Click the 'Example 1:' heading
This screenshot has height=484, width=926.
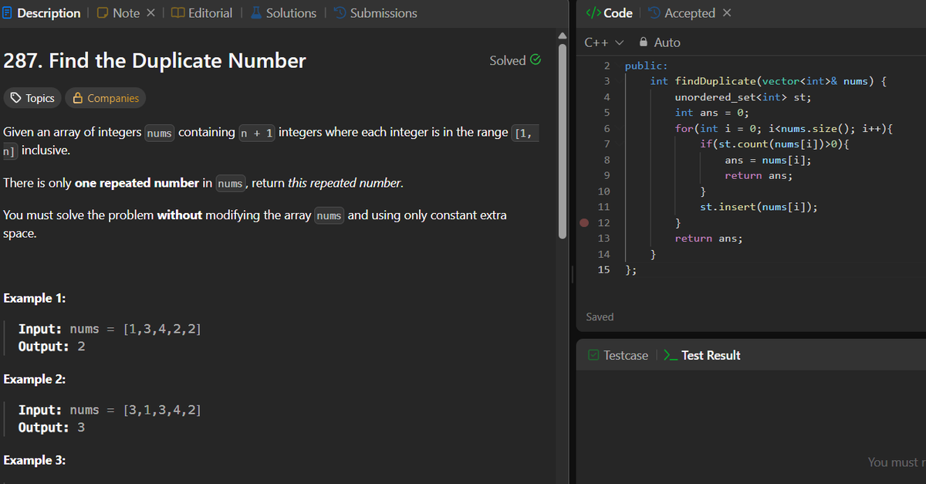(x=35, y=298)
